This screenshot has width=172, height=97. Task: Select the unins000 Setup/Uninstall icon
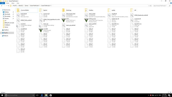[41, 30]
